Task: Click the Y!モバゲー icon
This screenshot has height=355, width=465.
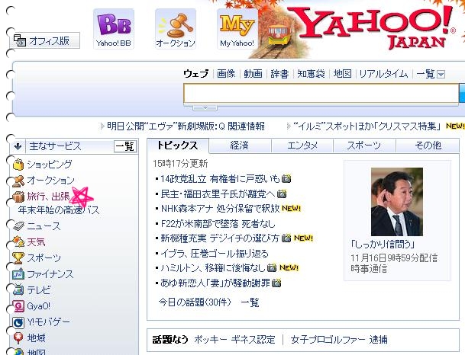Action: [x=18, y=322]
